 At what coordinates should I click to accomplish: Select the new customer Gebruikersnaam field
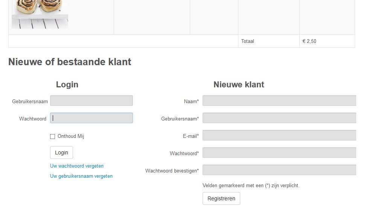[279, 118]
